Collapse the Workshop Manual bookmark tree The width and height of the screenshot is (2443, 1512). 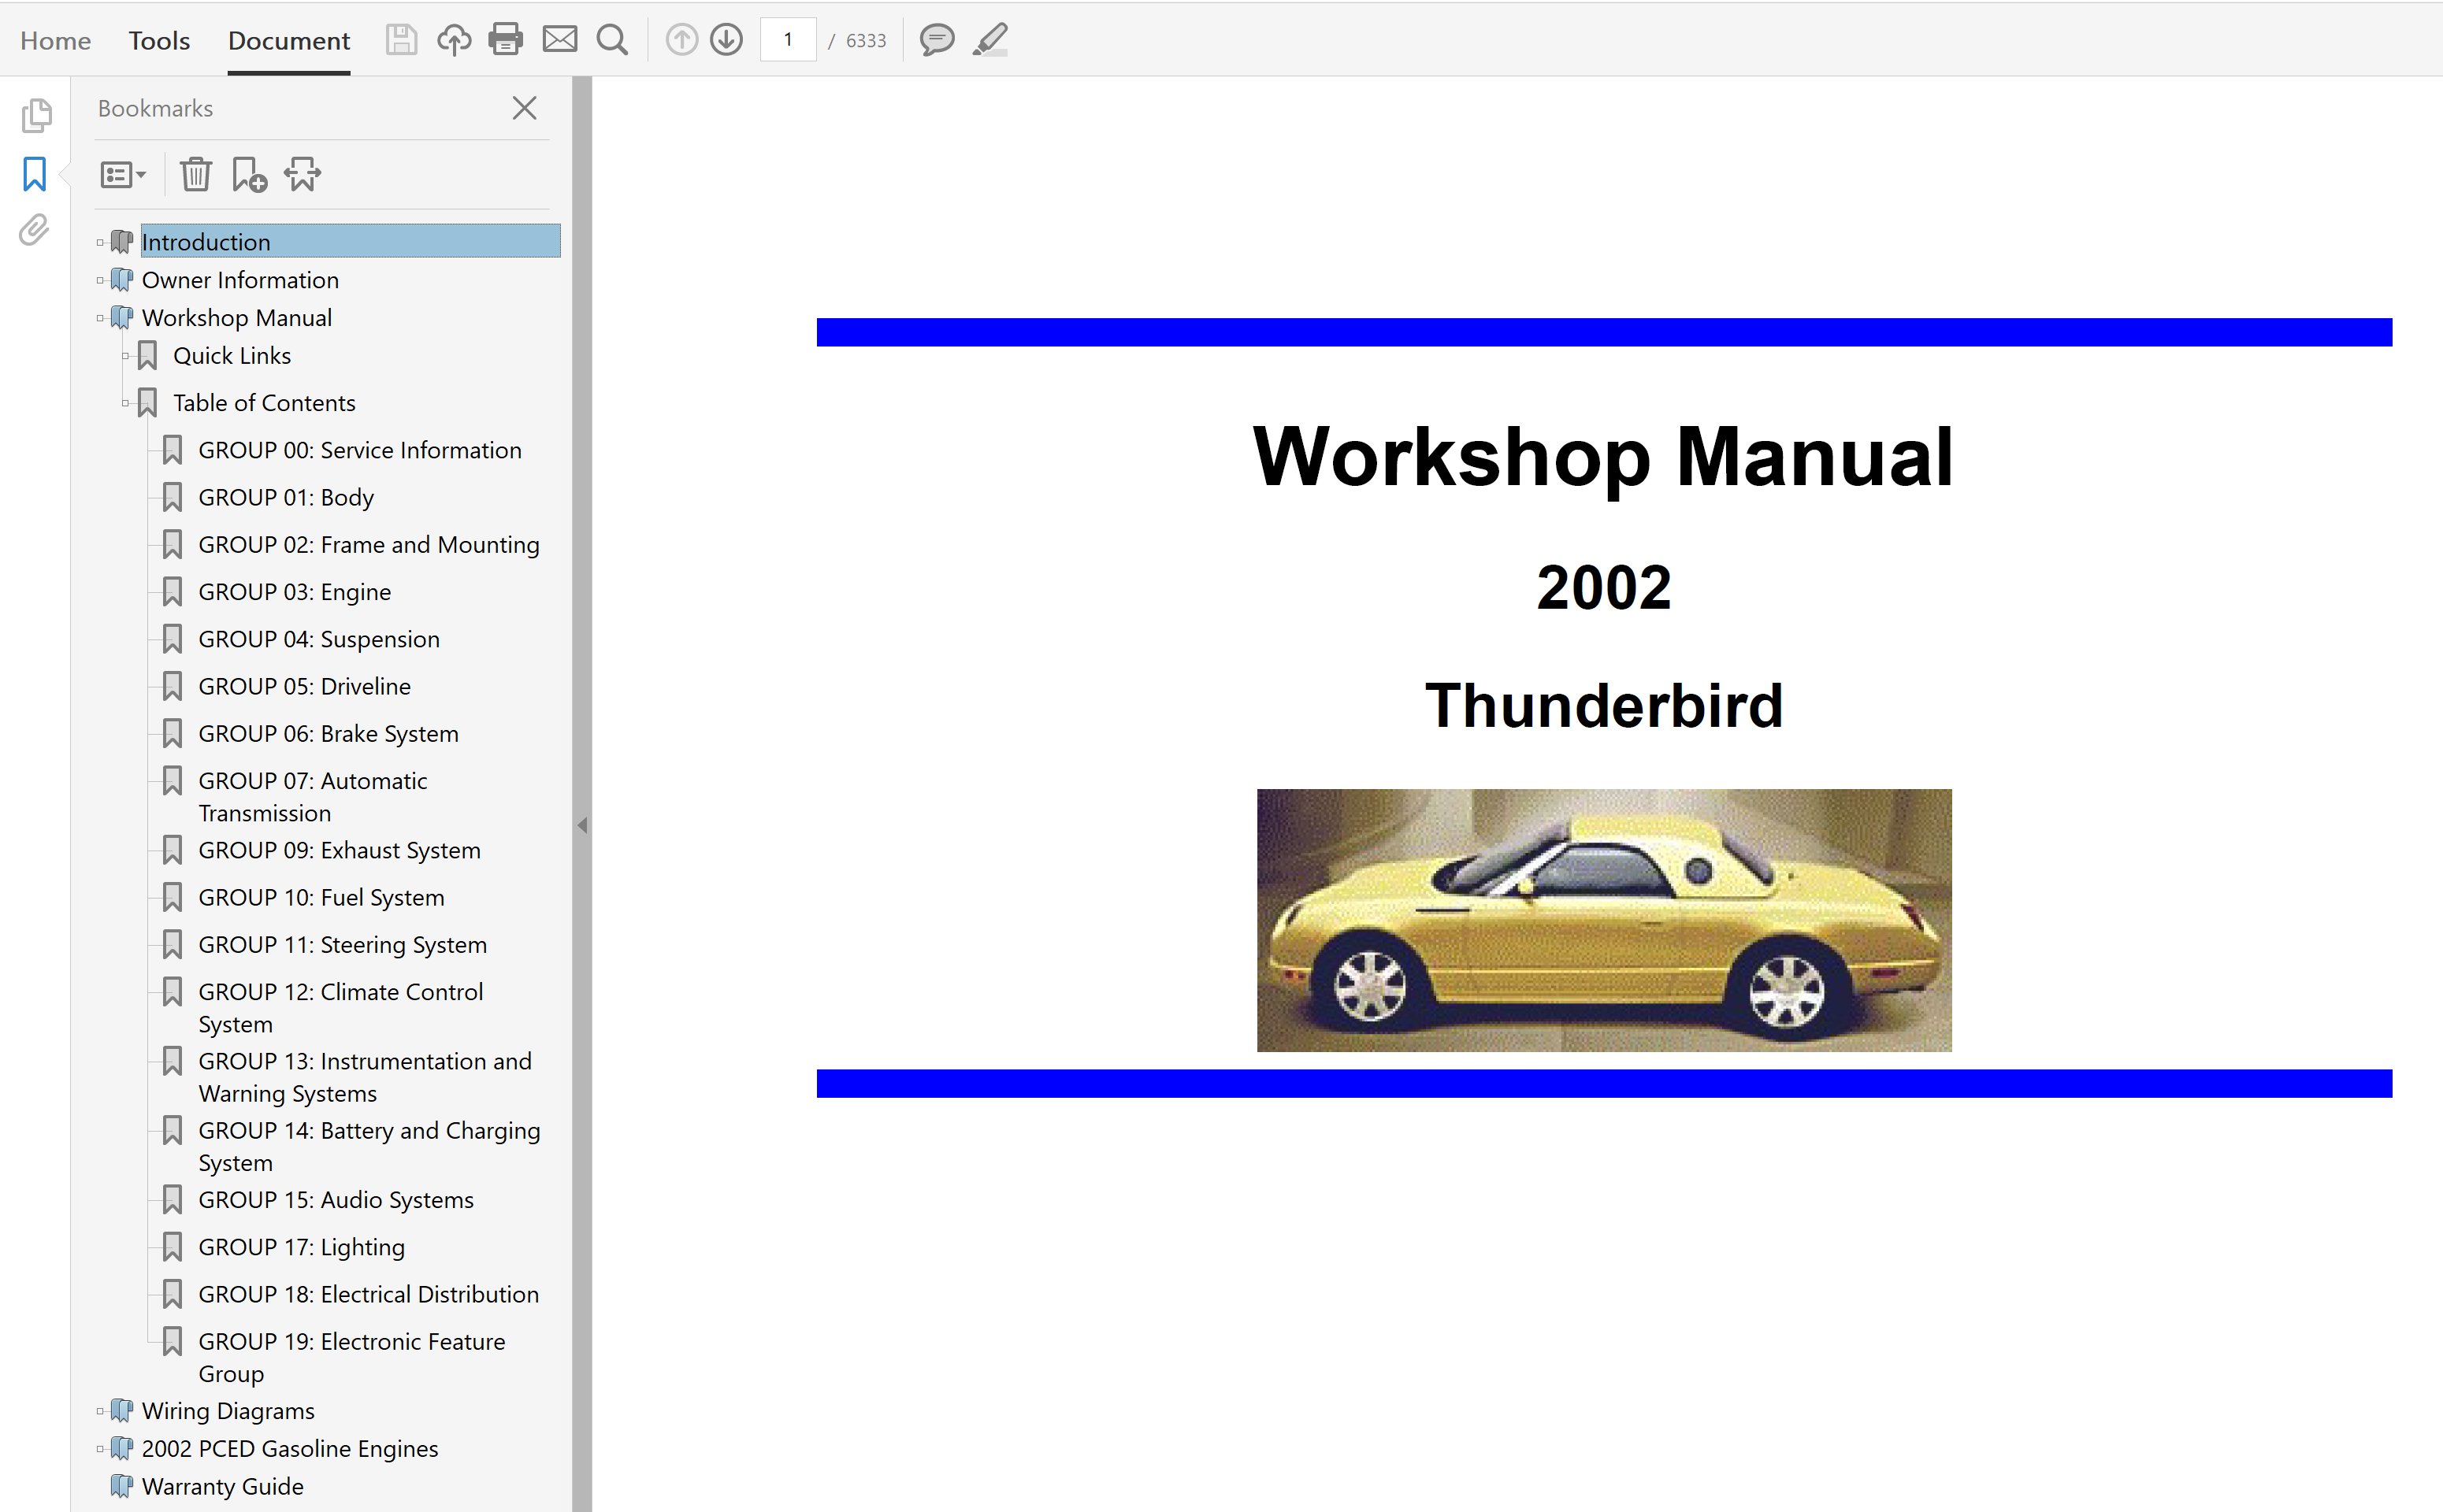pos(100,318)
